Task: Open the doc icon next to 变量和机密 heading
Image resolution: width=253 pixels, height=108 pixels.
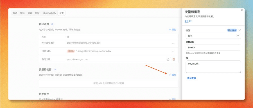Action: pyautogui.click(x=55, y=69)
